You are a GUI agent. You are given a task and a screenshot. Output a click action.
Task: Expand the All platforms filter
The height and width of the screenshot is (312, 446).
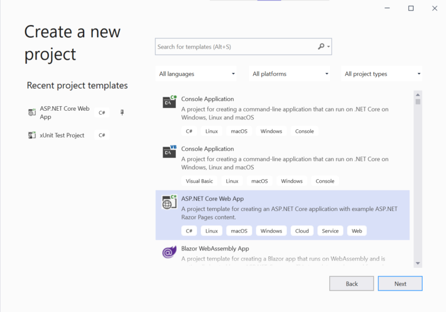pos(290,74)
